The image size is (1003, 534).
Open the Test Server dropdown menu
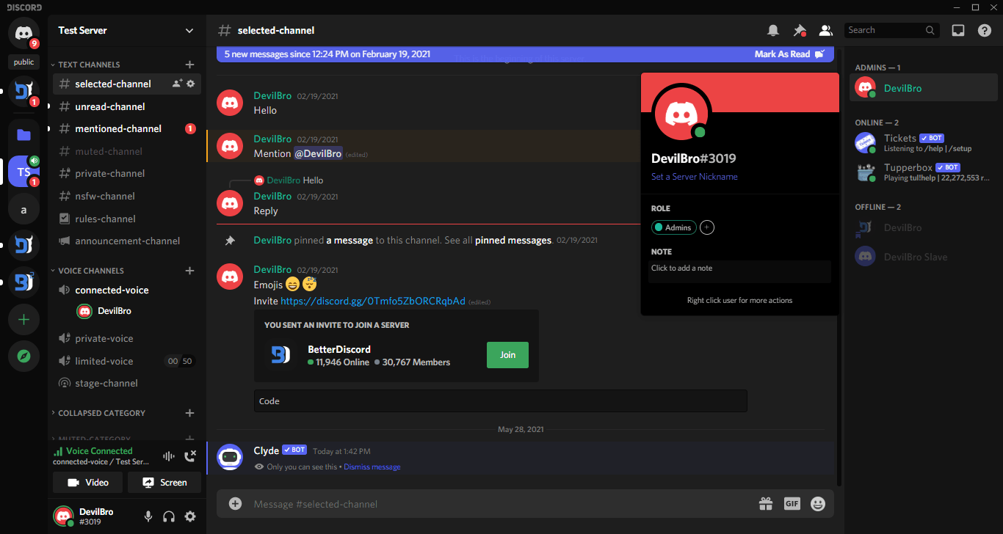point(189,31)
